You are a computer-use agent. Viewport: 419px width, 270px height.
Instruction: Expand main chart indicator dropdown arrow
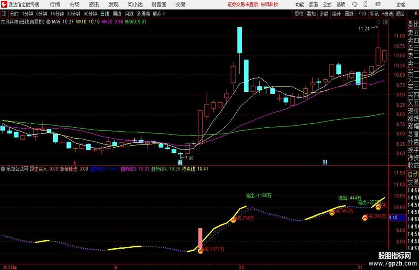[x=48, y=22]
